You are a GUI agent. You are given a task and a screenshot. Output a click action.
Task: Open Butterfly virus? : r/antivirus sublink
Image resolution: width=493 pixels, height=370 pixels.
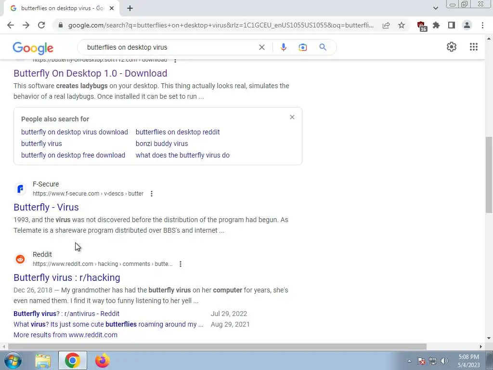click(x=66, y=314)
